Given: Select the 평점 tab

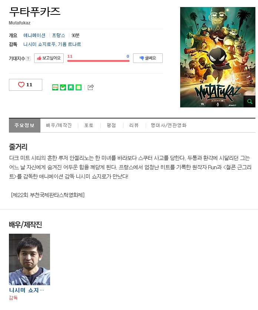Looking at the screenshot, I should coord(111,125).
